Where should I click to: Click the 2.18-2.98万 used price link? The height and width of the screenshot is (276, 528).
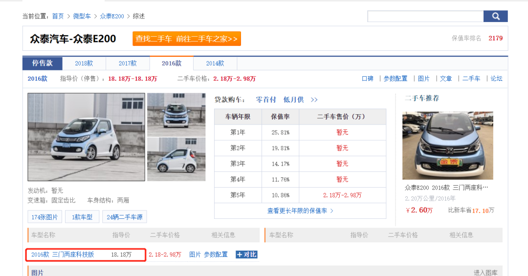pyautogui.click(x=165, y=255)
